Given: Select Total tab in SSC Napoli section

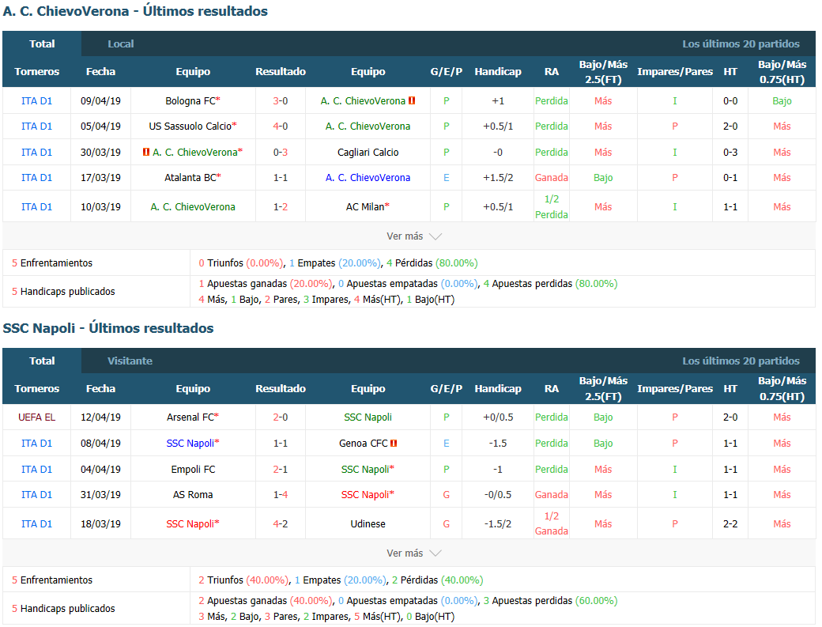Looking at the screenshot, I should [42, 361].
